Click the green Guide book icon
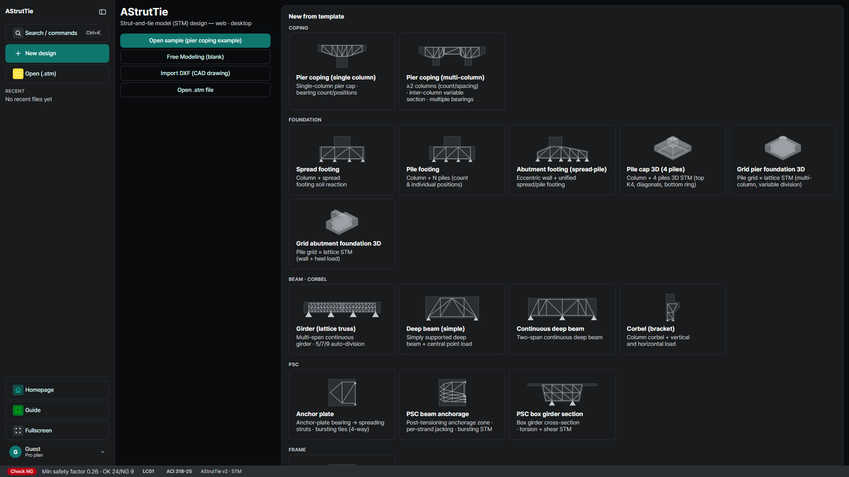The height and width of the screenshot is (477, 849). tap(18, 410)
